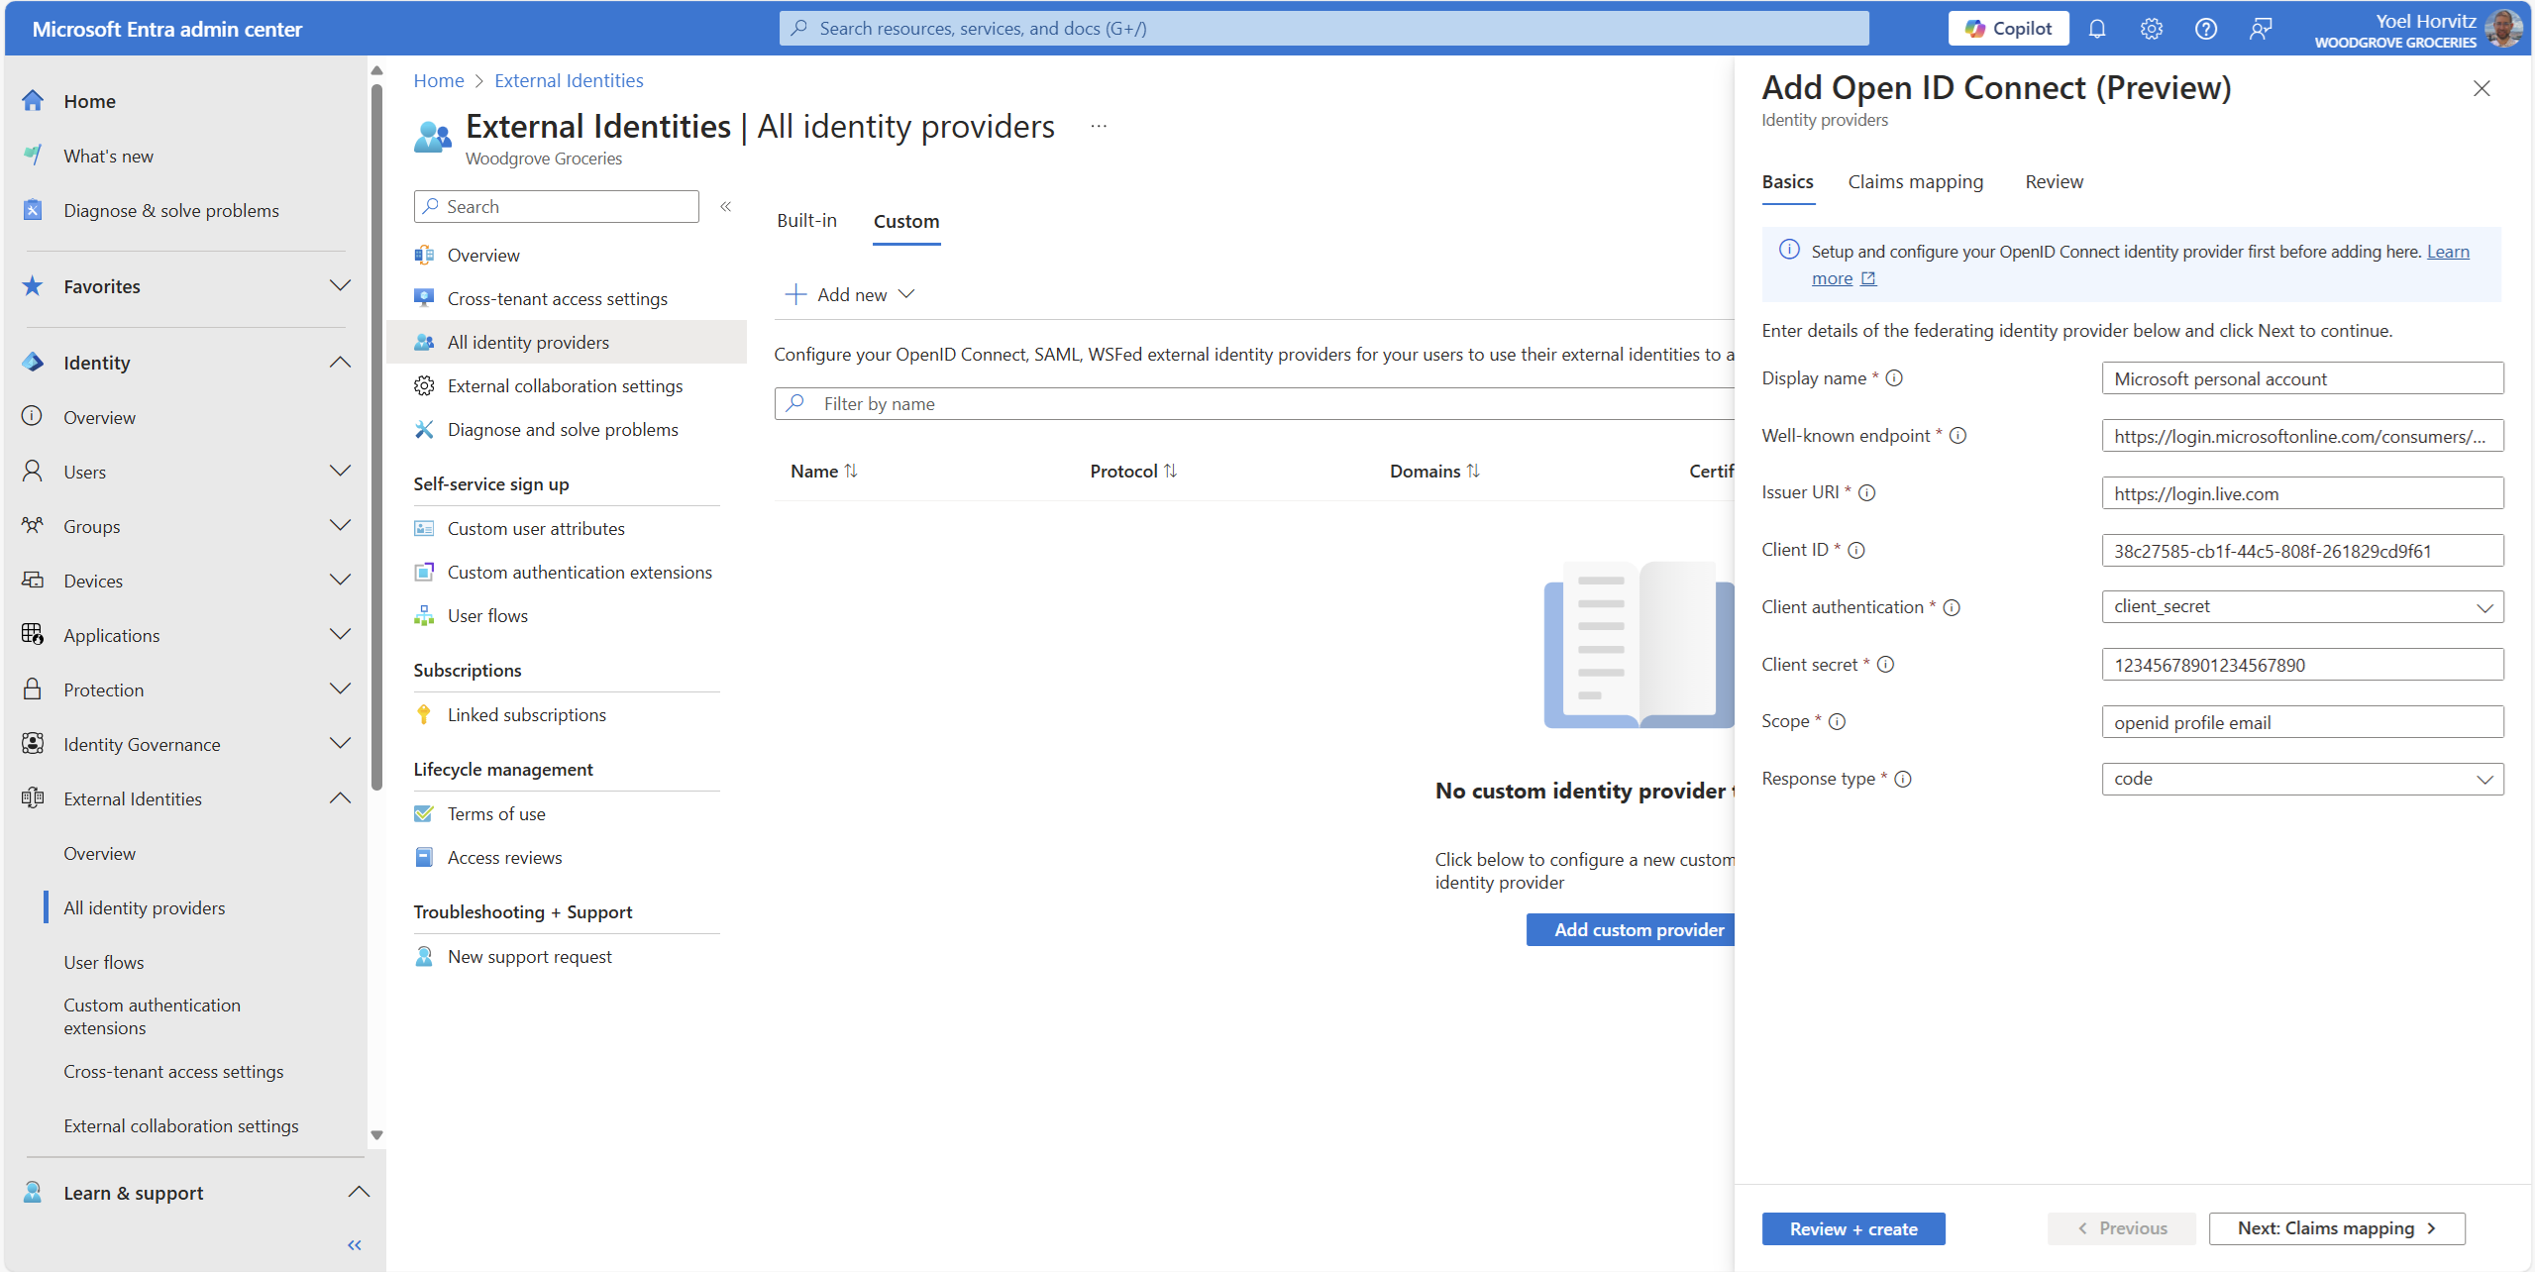Image resolution: width=2535 pixels, height=1272 pixels.
Task: Click the help question mark icon
Action: 2205,29
